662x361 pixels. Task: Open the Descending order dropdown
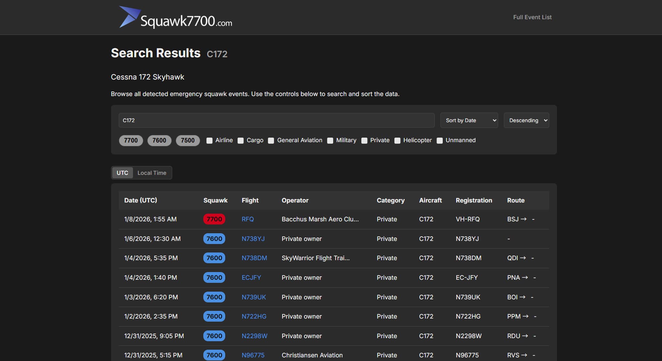tap(526, 120)
